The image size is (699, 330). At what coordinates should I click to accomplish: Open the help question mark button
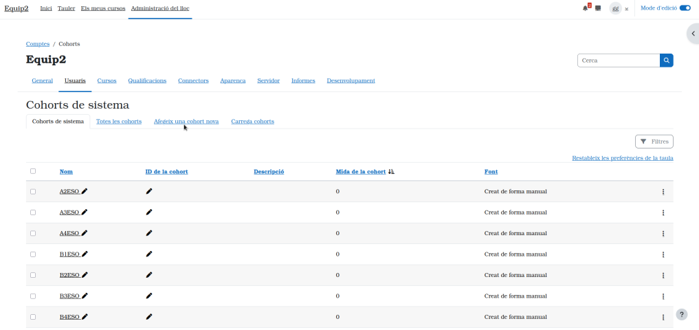click(x=682, y=314)
